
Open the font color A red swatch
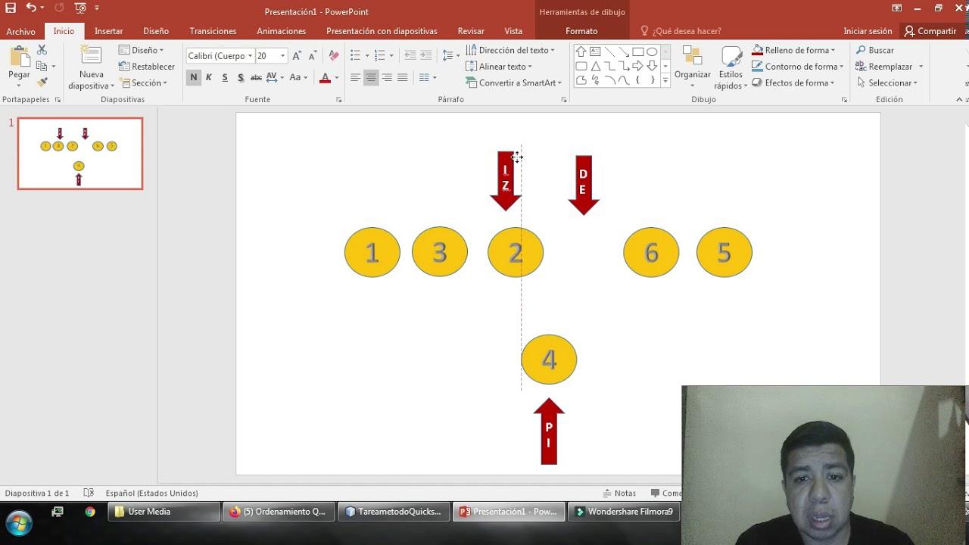326,77
